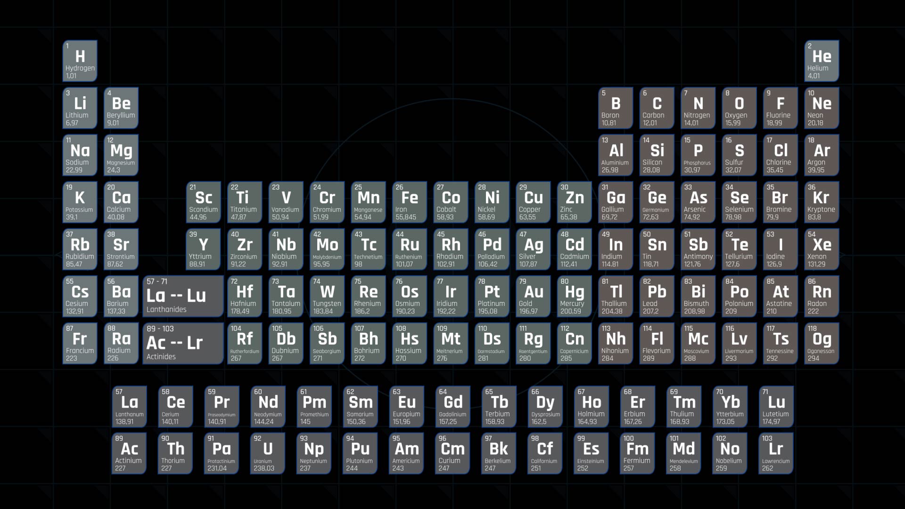Click the Arsenic element tile
Image resolution: width=905 pixels, height=509 pixels.
pos(698,202)
